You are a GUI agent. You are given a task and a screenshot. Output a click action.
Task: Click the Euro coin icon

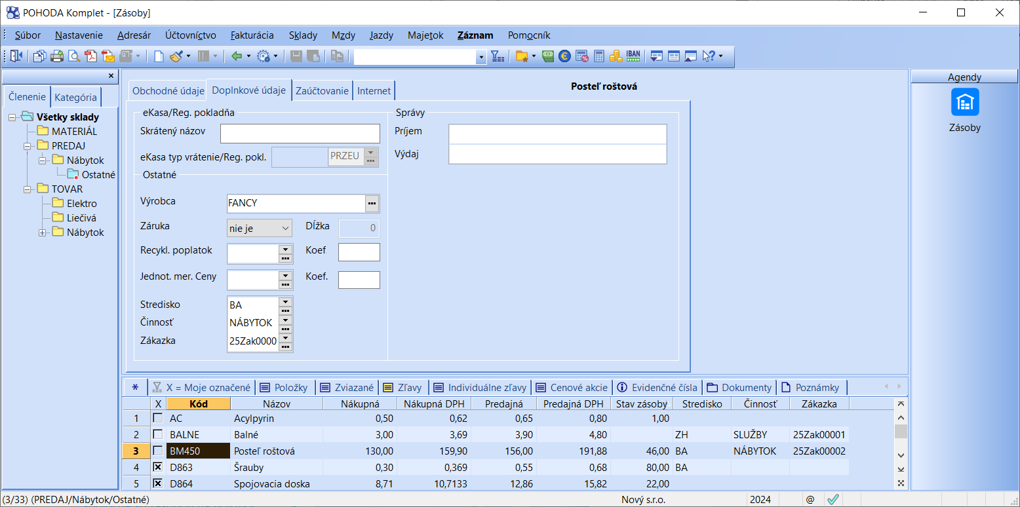click(x=564, y=56)
